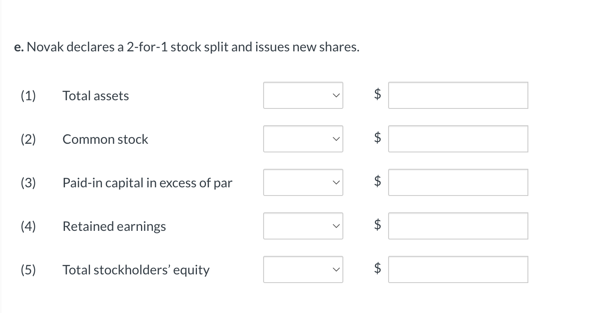The height and width of the screenshot is (313, 597).
Task: Click the label Paid-in capital in excess of par
Action: [x=147, y=183]
